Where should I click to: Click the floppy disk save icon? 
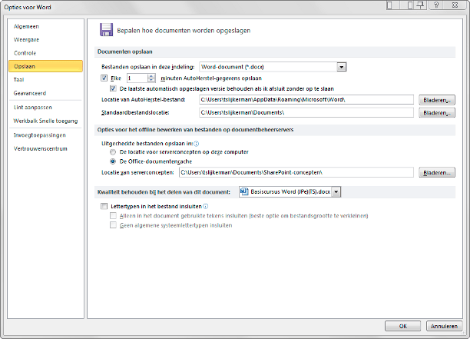[106, 30]
